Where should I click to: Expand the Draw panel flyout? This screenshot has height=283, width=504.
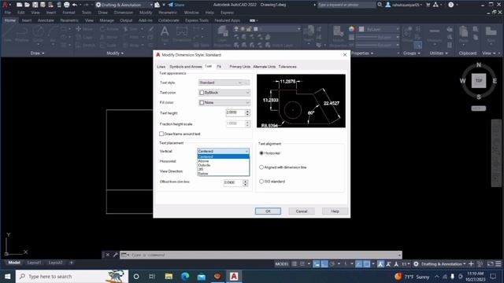click(x=37, y=53)
